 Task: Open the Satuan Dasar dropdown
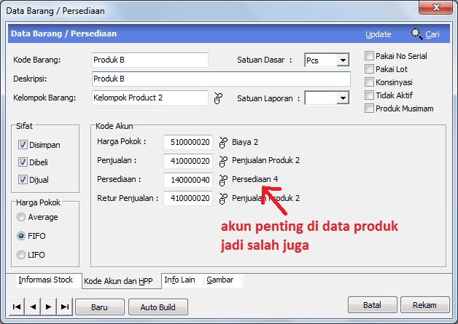pyautogui.click(x=342, y=60)
